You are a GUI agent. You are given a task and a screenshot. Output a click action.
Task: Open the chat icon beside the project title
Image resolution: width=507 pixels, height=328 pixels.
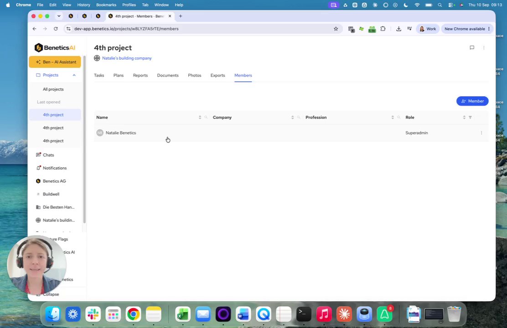(x=472, y=47)
